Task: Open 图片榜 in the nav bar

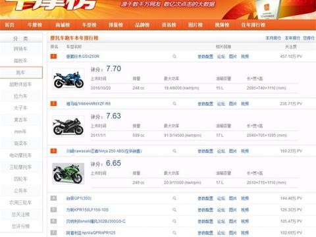Action: 196,25
